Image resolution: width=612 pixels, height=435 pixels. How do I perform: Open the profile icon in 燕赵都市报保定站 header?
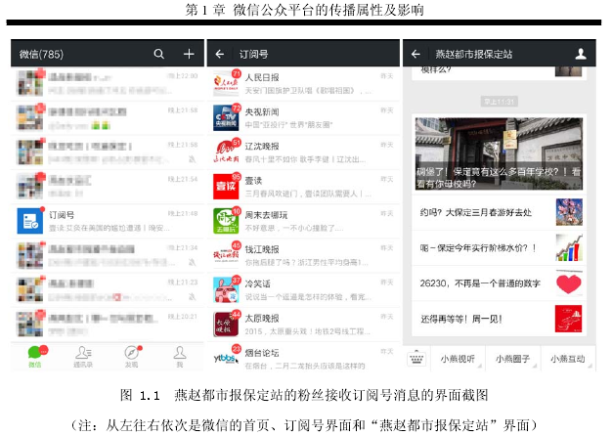581,54
